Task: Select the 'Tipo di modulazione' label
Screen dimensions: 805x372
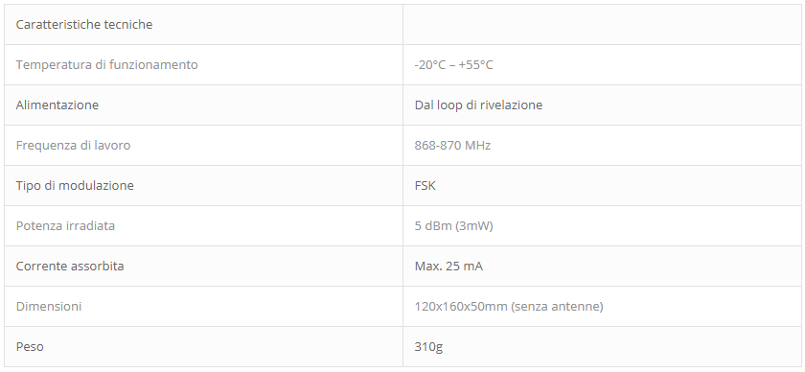Action: (x=75, y=185)
